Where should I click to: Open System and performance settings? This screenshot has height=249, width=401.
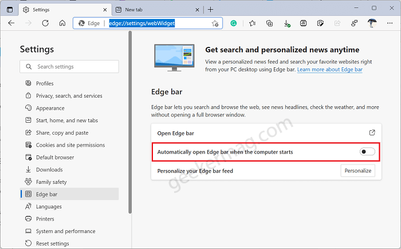click(x=69, y=231)
